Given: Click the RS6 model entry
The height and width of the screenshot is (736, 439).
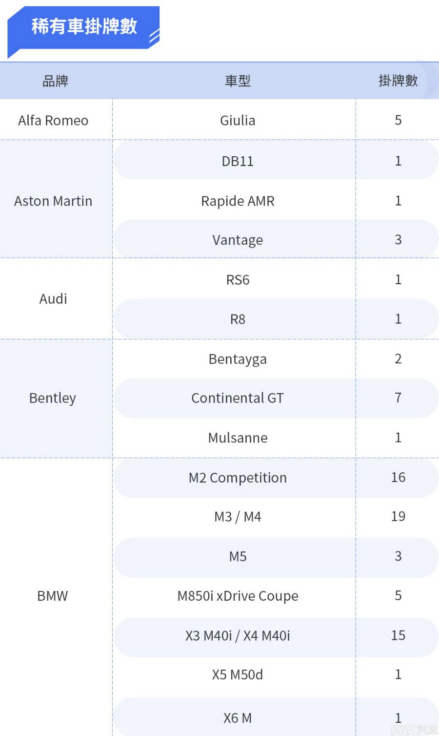Looking at the screenshot, I should 238,280.
